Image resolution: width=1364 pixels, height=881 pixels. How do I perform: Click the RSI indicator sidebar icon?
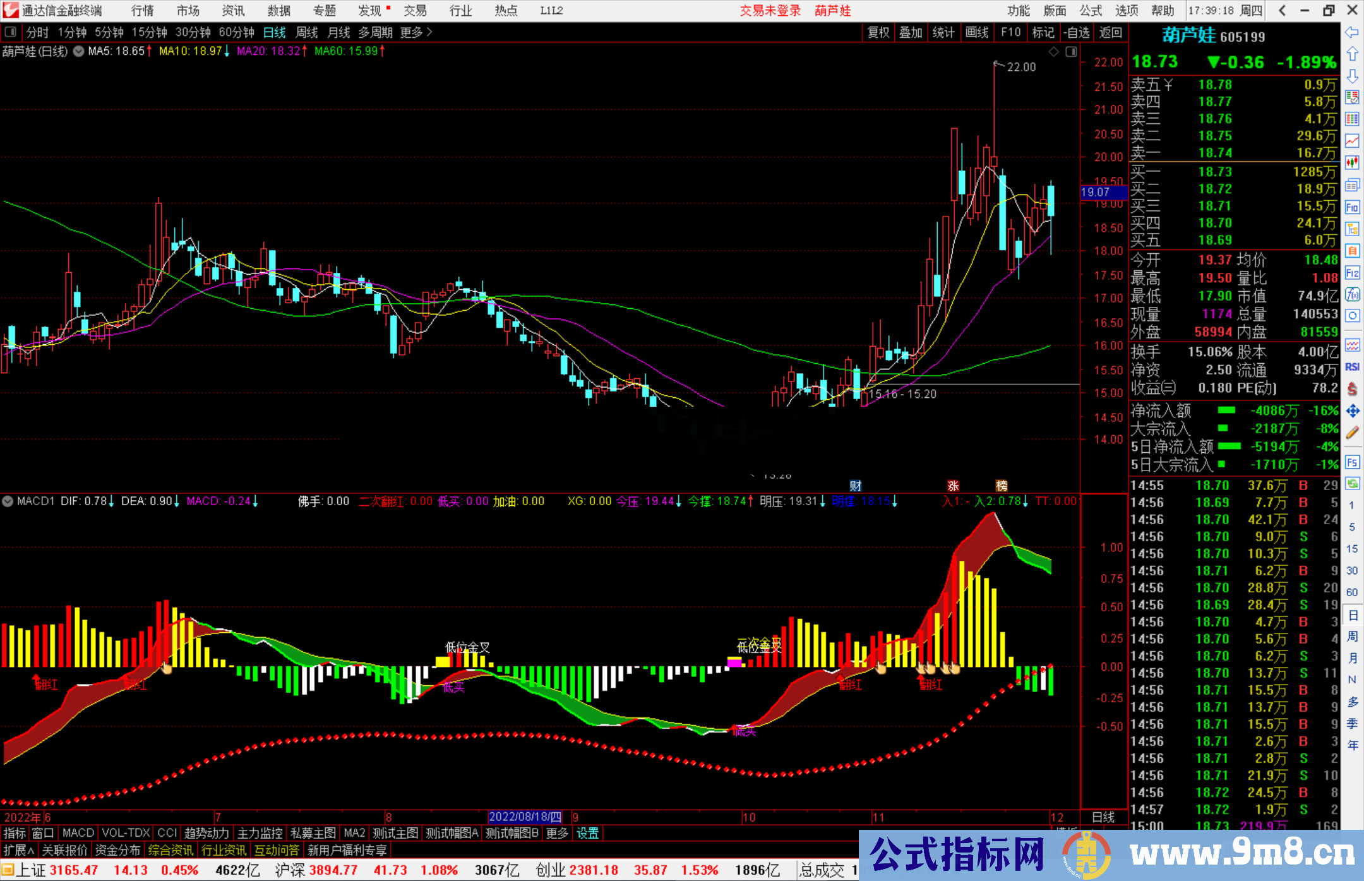(1352, 367)
